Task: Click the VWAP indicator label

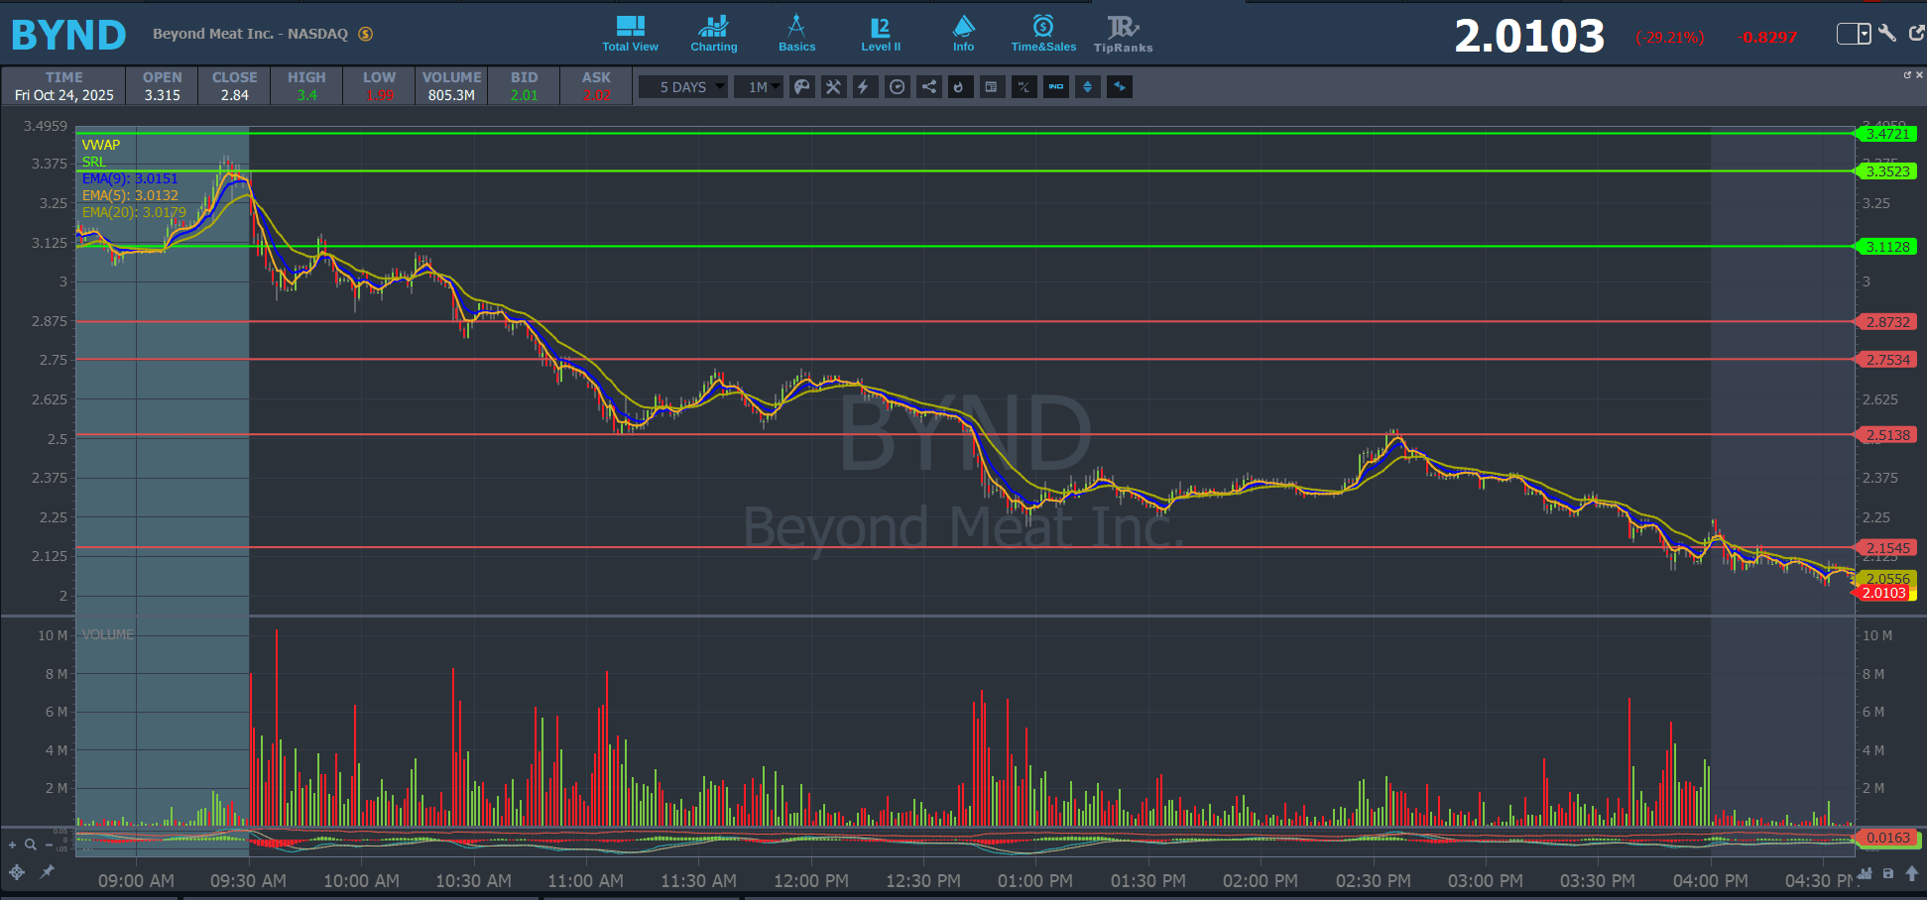Action: tap(100, 145)
